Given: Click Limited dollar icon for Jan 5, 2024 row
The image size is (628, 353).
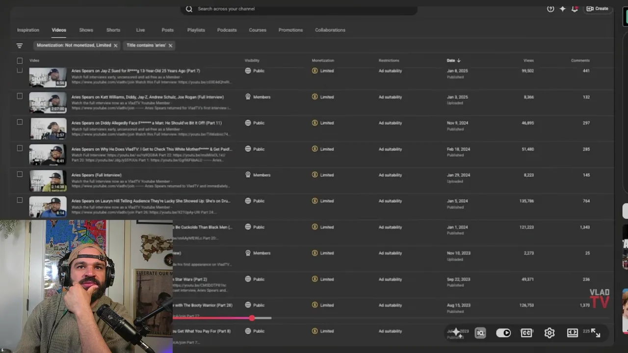Looking at the screenshot, I should click(314, 201).
